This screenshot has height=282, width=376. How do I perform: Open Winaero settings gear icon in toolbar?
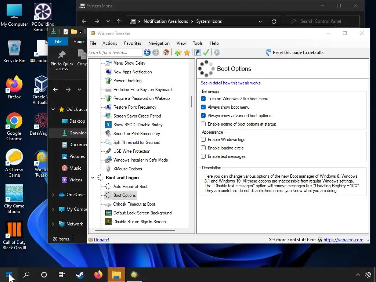217,52
